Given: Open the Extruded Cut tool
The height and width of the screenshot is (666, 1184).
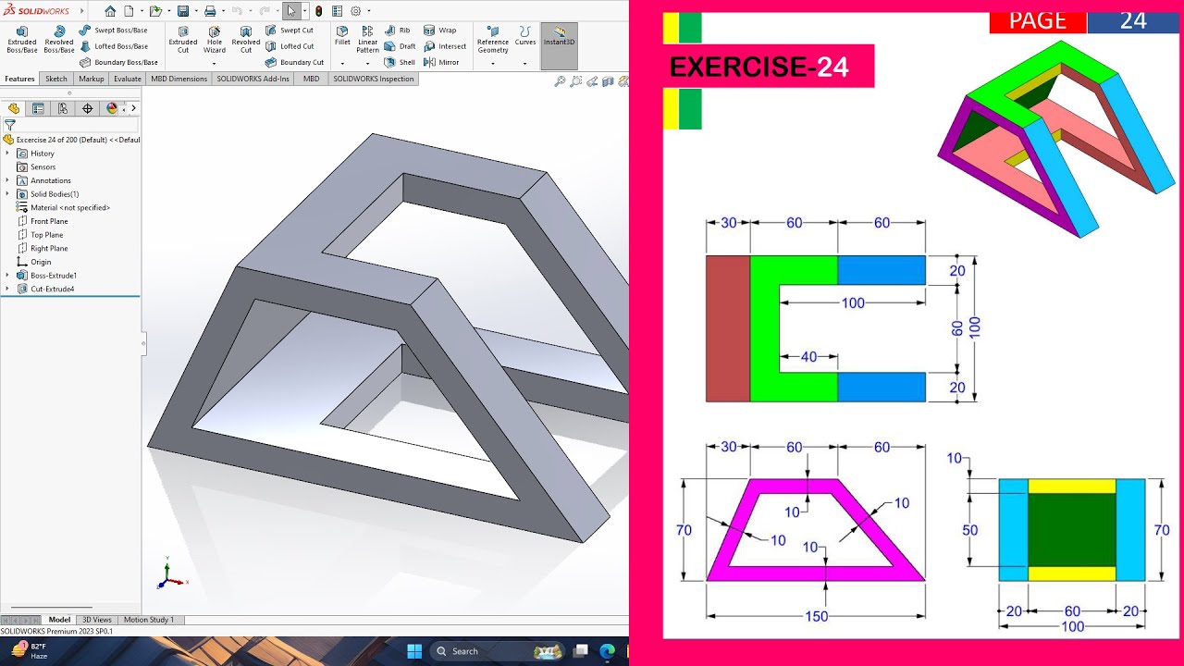Looking at the screenshot, I should click(183, 40).
